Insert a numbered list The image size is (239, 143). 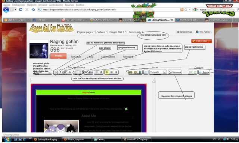point(80,72)
